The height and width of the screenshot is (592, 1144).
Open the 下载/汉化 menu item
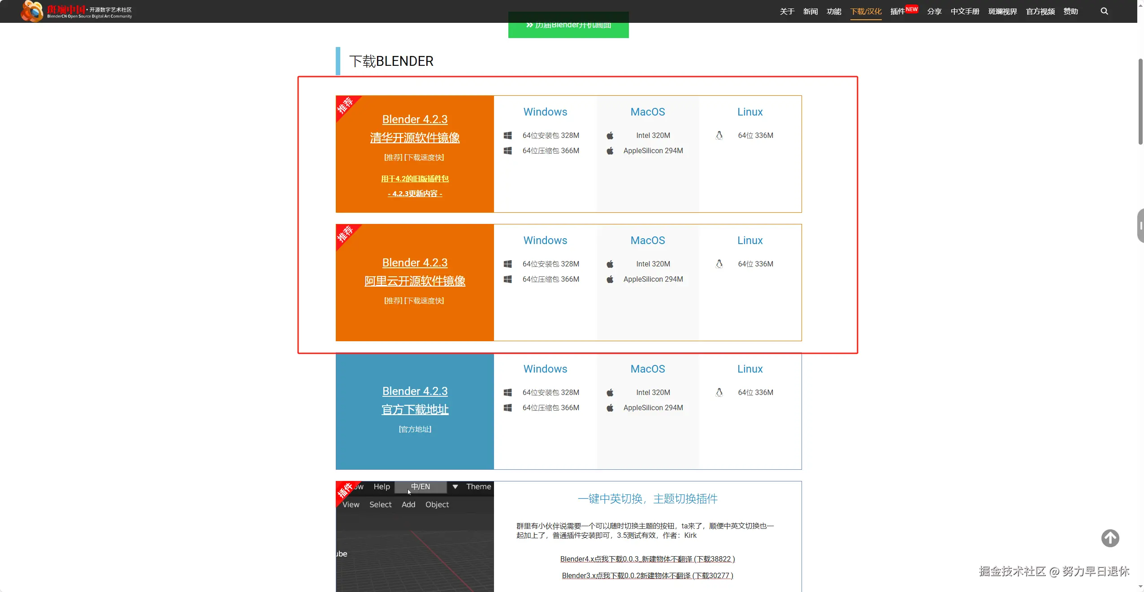tap(866, 11)
